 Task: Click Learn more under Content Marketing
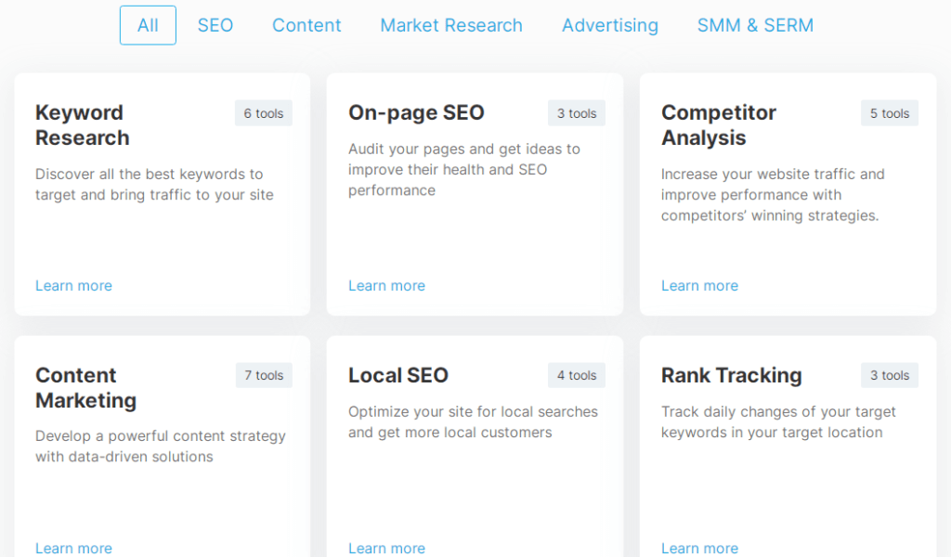[x=73, y=548]
